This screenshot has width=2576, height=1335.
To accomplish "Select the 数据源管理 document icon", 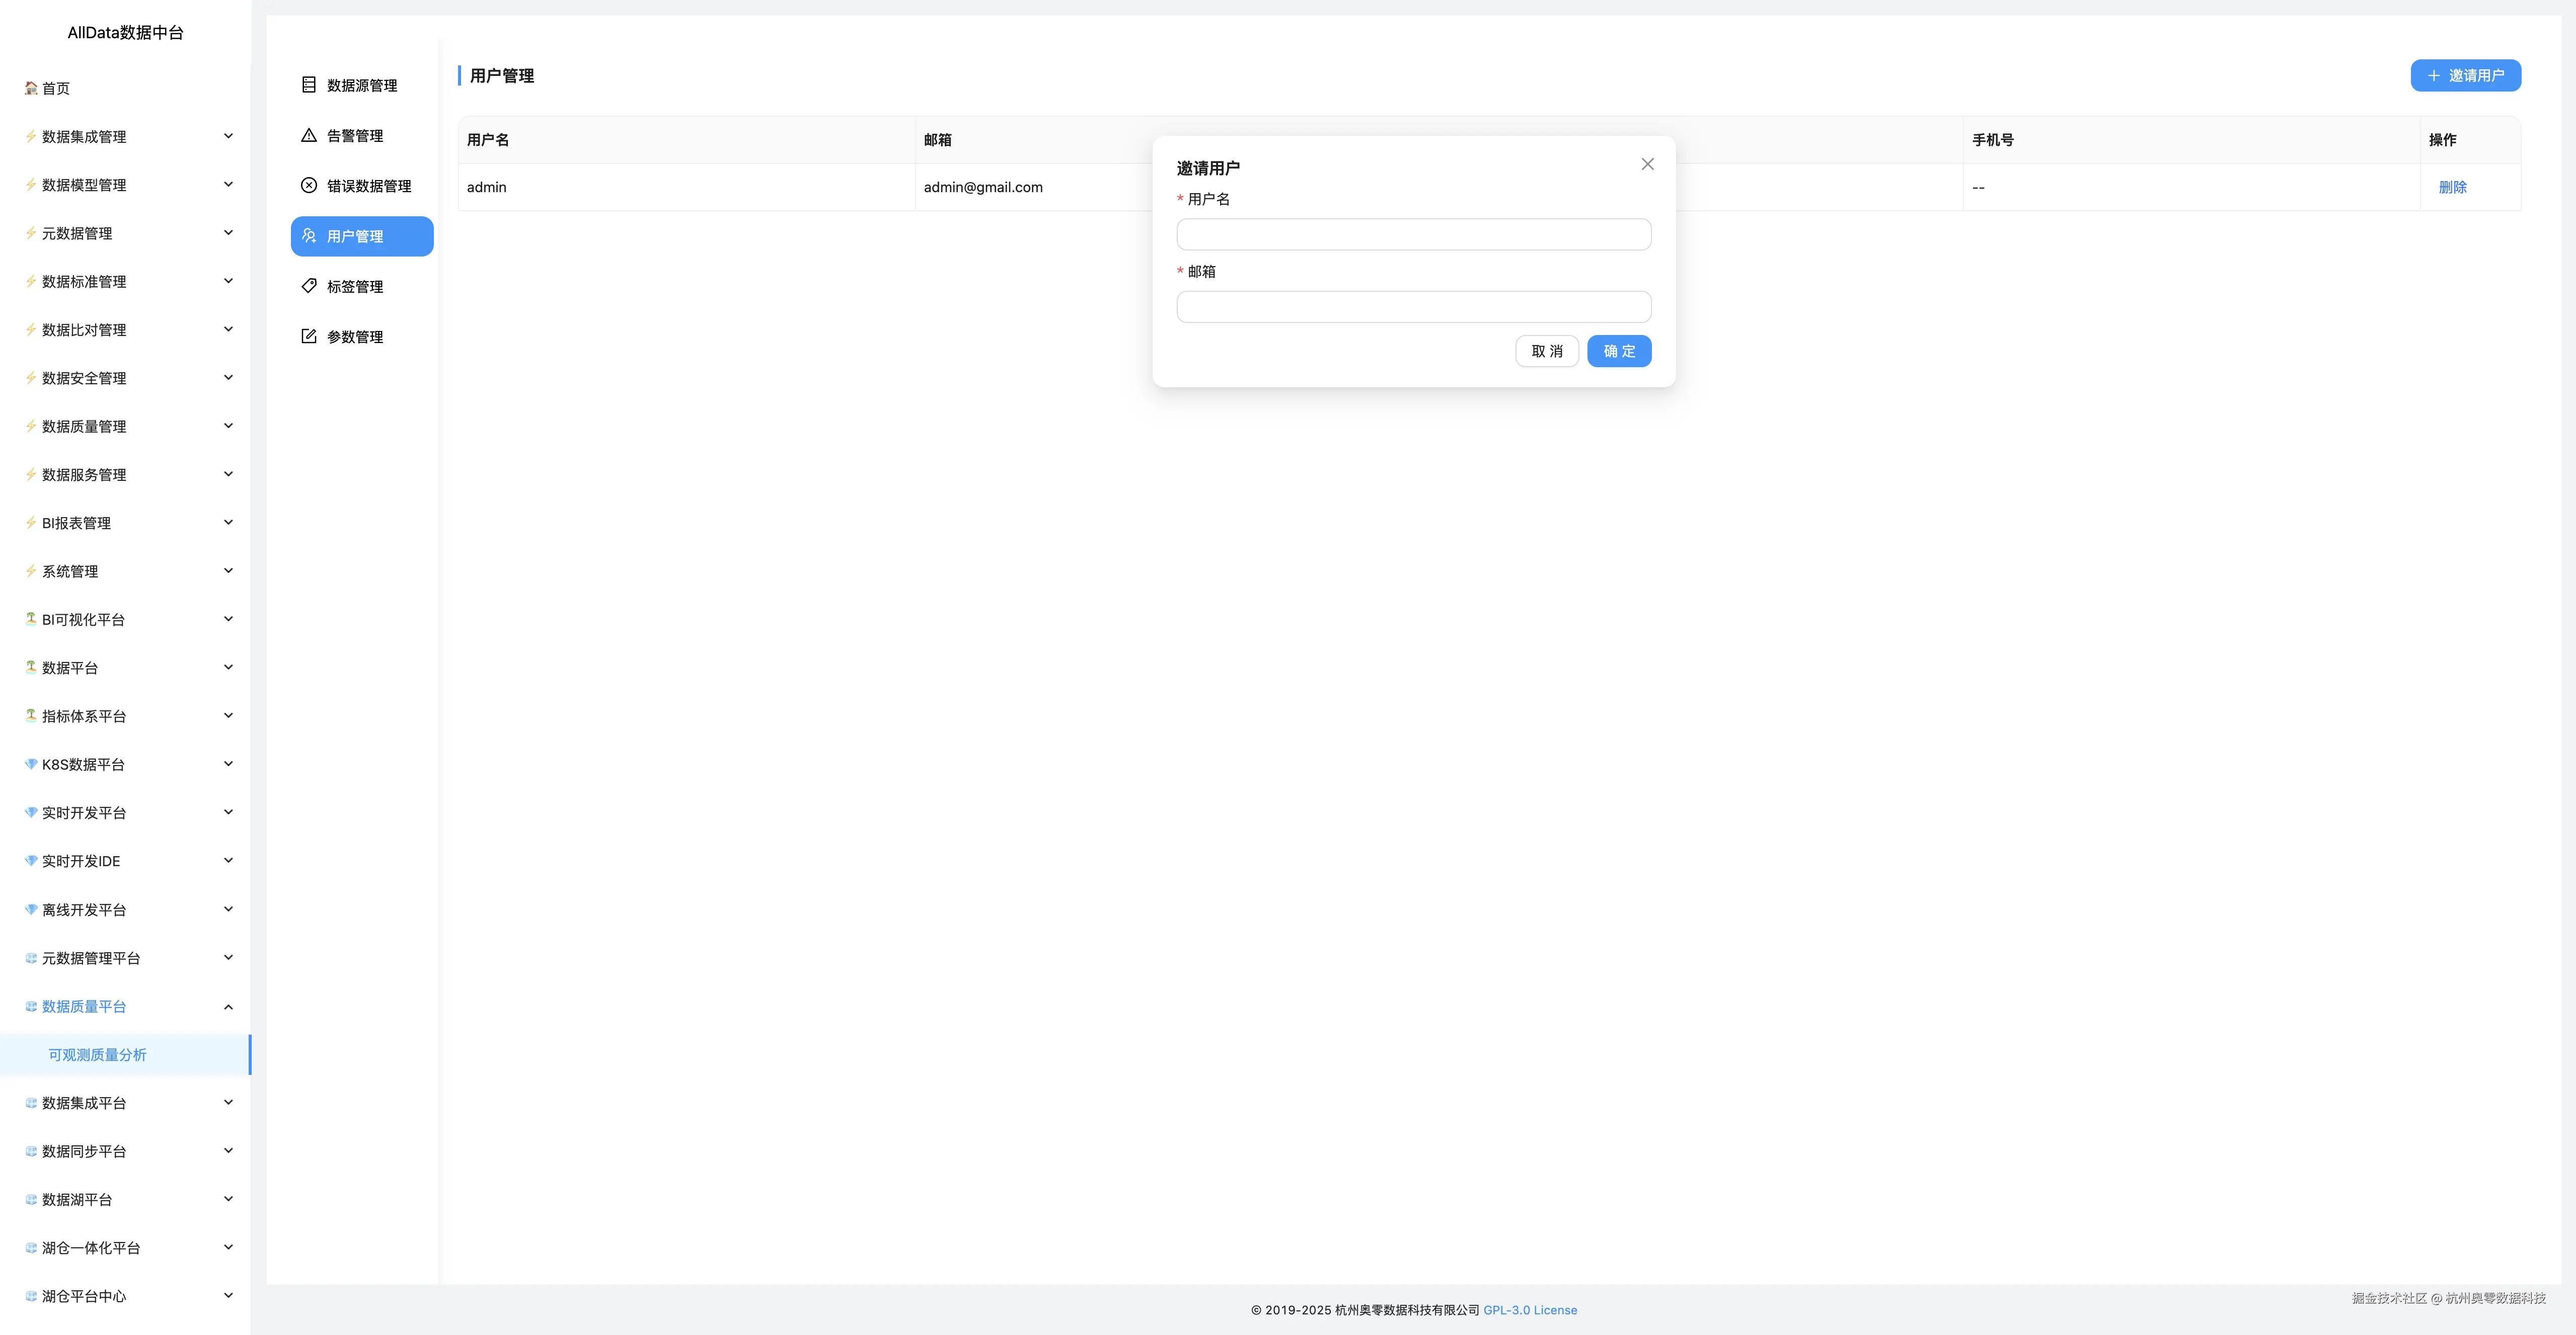I will [x=308, y=85].
